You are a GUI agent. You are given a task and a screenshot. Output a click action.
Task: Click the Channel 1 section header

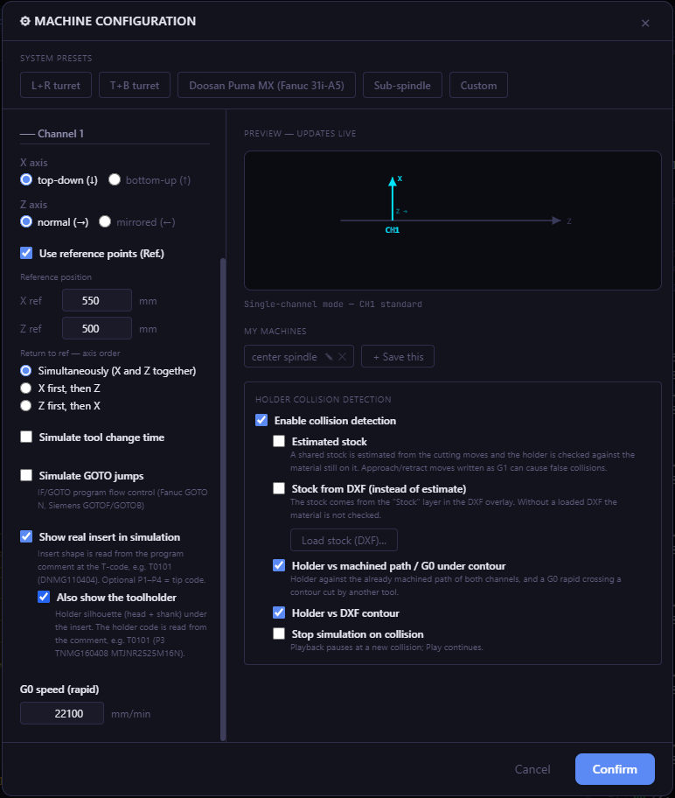tap(60, 133)
